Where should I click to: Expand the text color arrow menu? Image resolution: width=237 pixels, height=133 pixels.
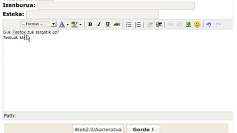[67, 24]
